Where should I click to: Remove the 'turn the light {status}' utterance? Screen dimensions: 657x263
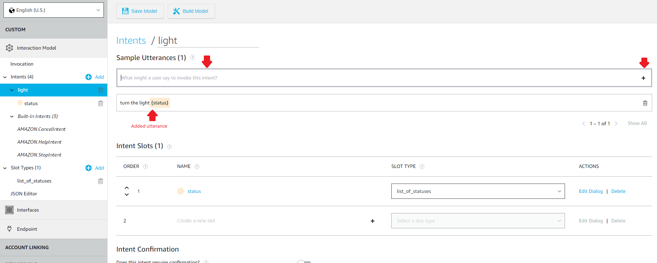click(x=645, y=103)
